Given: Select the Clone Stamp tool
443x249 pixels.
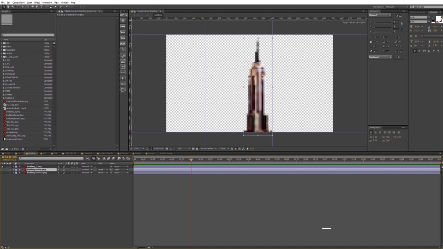Looking at the screenshot, I should (x=51, y=7).
